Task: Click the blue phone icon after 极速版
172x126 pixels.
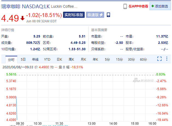Action: (x=108, y=15)
